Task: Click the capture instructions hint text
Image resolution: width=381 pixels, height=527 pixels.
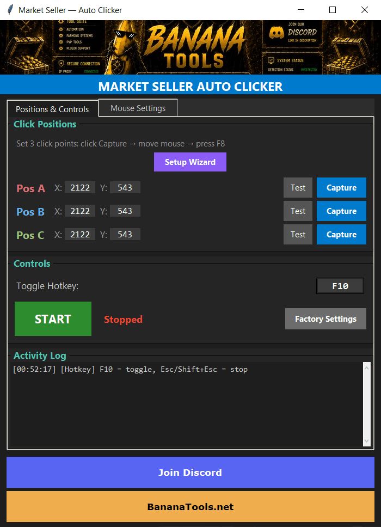Action: click(x=121, y=144)
